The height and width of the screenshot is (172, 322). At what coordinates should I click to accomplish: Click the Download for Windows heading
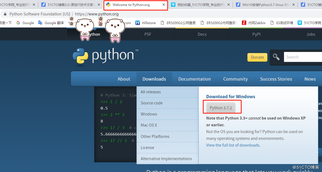(231, 97)
